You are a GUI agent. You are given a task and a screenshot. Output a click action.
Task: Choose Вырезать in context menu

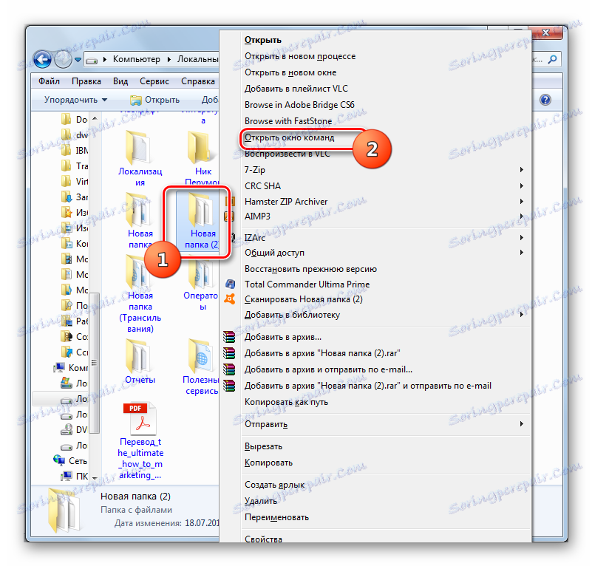point(264,446)
